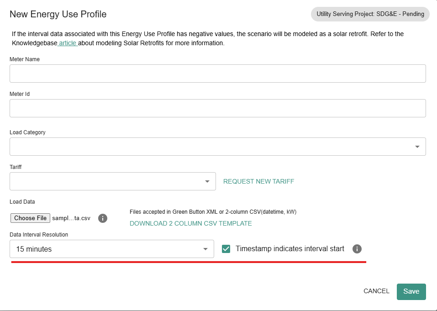Image resolution: width=437 pixels, height=311 pixels.
Task: Download the 2 column CSV template
Action: click(x=190, y=223)
